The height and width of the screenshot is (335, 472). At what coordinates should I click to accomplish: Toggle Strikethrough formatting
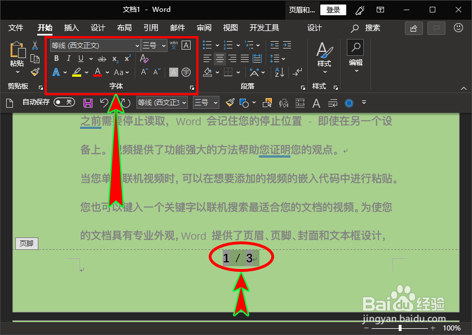click(102, 59)
